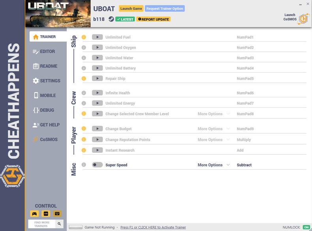Toggle the Super Speed switch
The image size is (312, 231).
point(97,165)
